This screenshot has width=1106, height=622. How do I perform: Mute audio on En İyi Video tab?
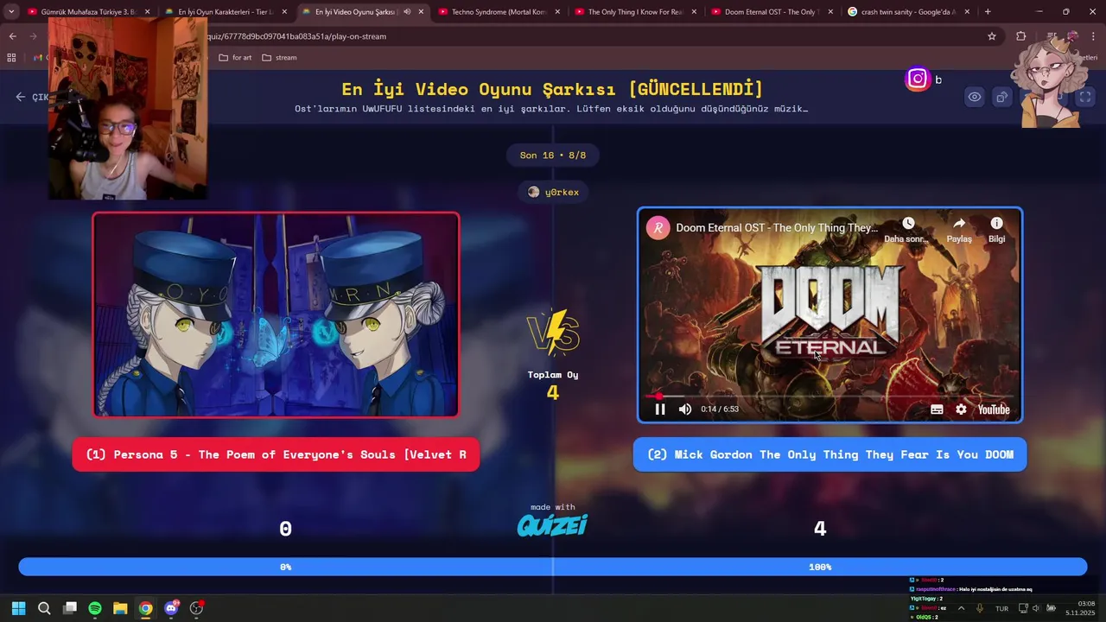pos(407,12)
